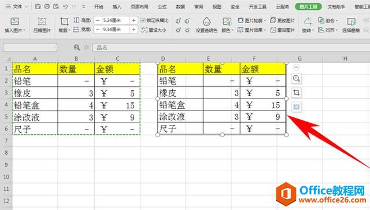Click the active 图片工具 Picture Tools tab
Screen dimensions: 370x210
coord(308,6)
